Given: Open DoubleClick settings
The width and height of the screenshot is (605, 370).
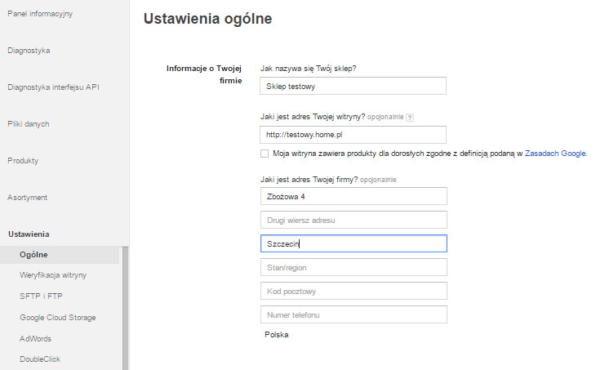Looking at the screenshot, I should tap(40, 359).
